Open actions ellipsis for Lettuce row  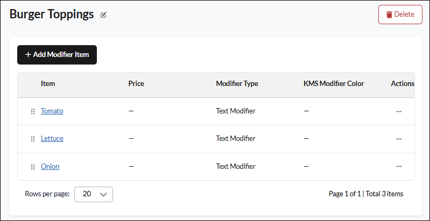point(399,139)
